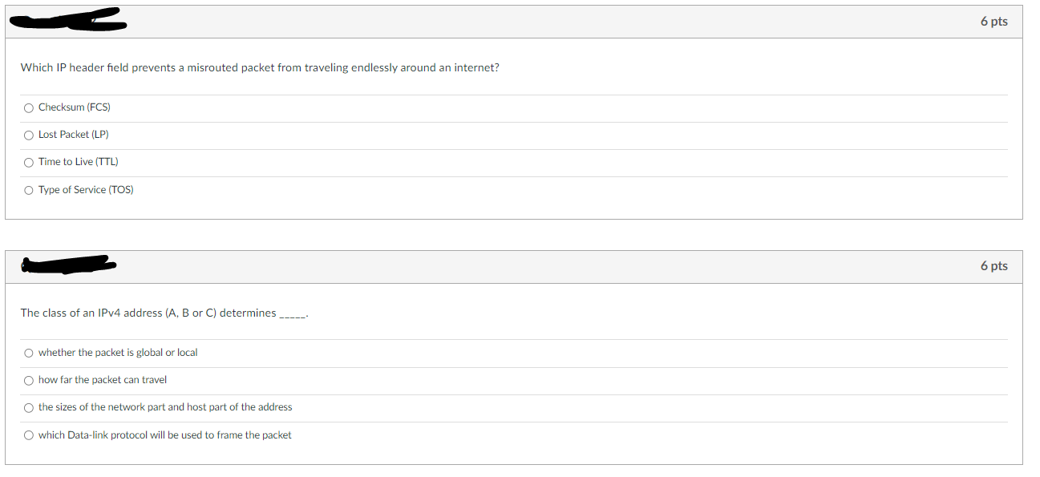Click the IP header field question text
1040x477 pixels.
click(x=258, y=67)
